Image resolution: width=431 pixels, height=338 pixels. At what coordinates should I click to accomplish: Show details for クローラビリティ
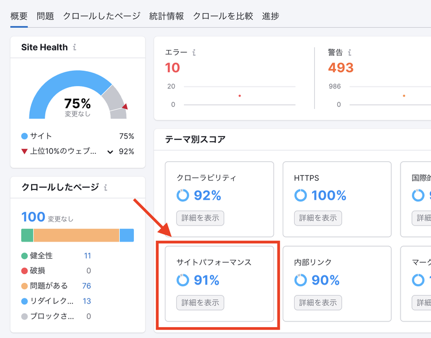(x=200, y=218)
